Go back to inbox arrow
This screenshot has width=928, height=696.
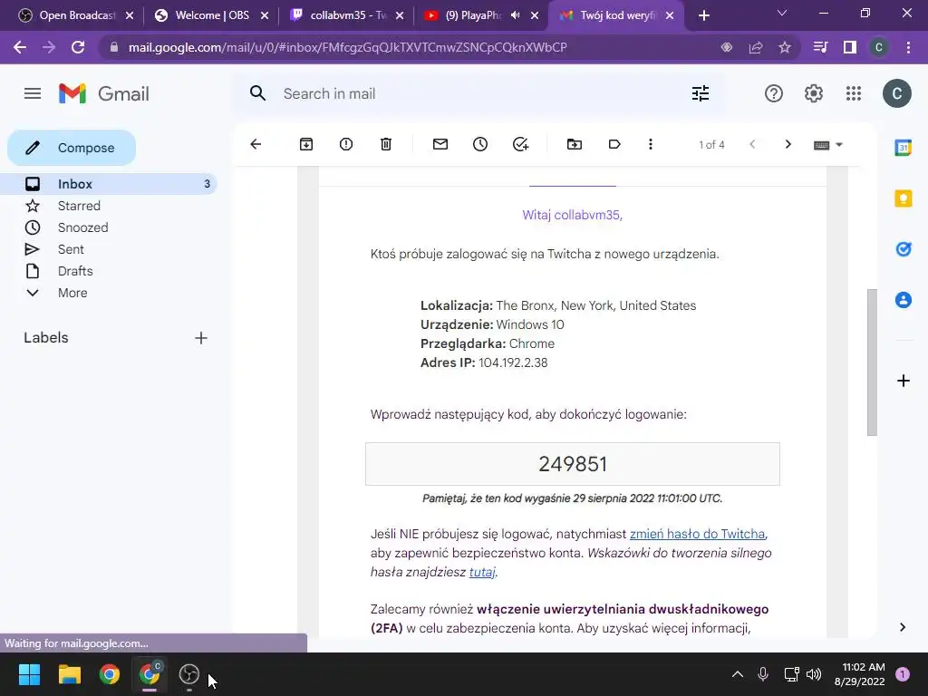pyautogui.click(x=256, y=144)
